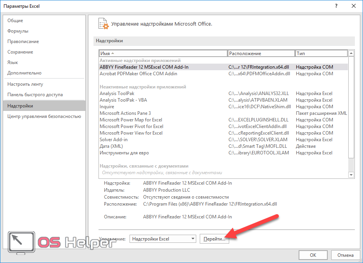Screen dimensions: 363x263
Task: Sort by the Расположение column header
Action: coord(261,54)
